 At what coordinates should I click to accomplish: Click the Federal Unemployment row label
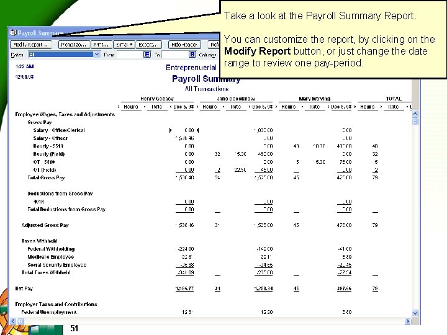49,312
